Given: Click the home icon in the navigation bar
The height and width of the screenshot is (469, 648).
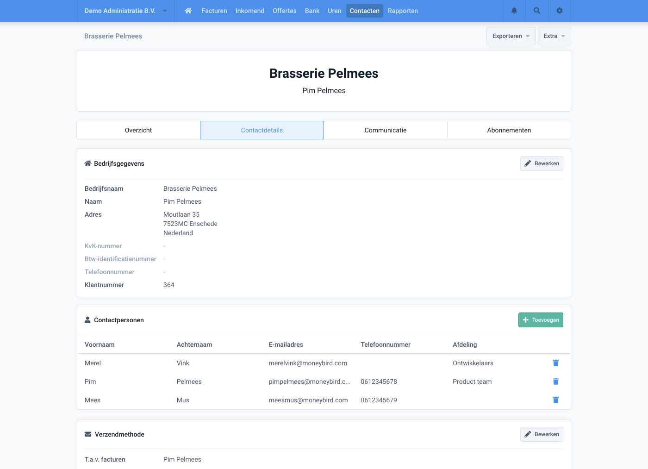Looking at the screenshot, I should point(188,11).
